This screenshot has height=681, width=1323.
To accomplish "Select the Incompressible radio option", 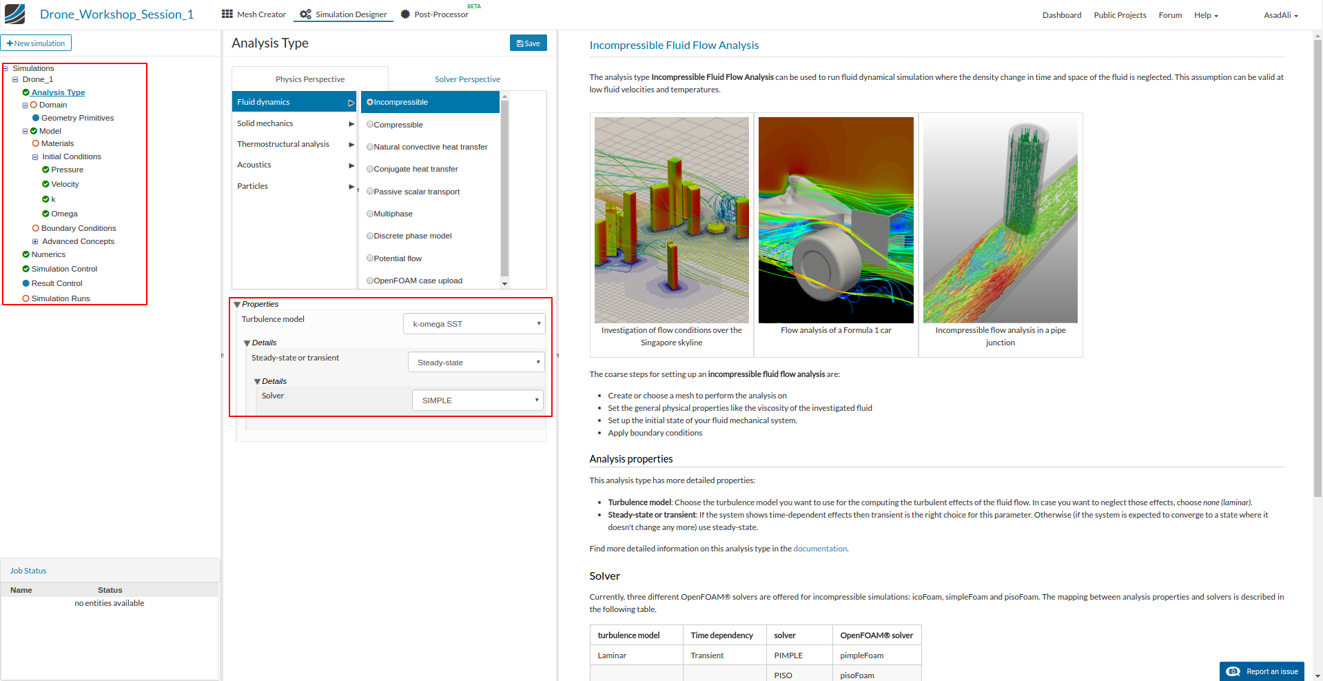I will point(370,102).
